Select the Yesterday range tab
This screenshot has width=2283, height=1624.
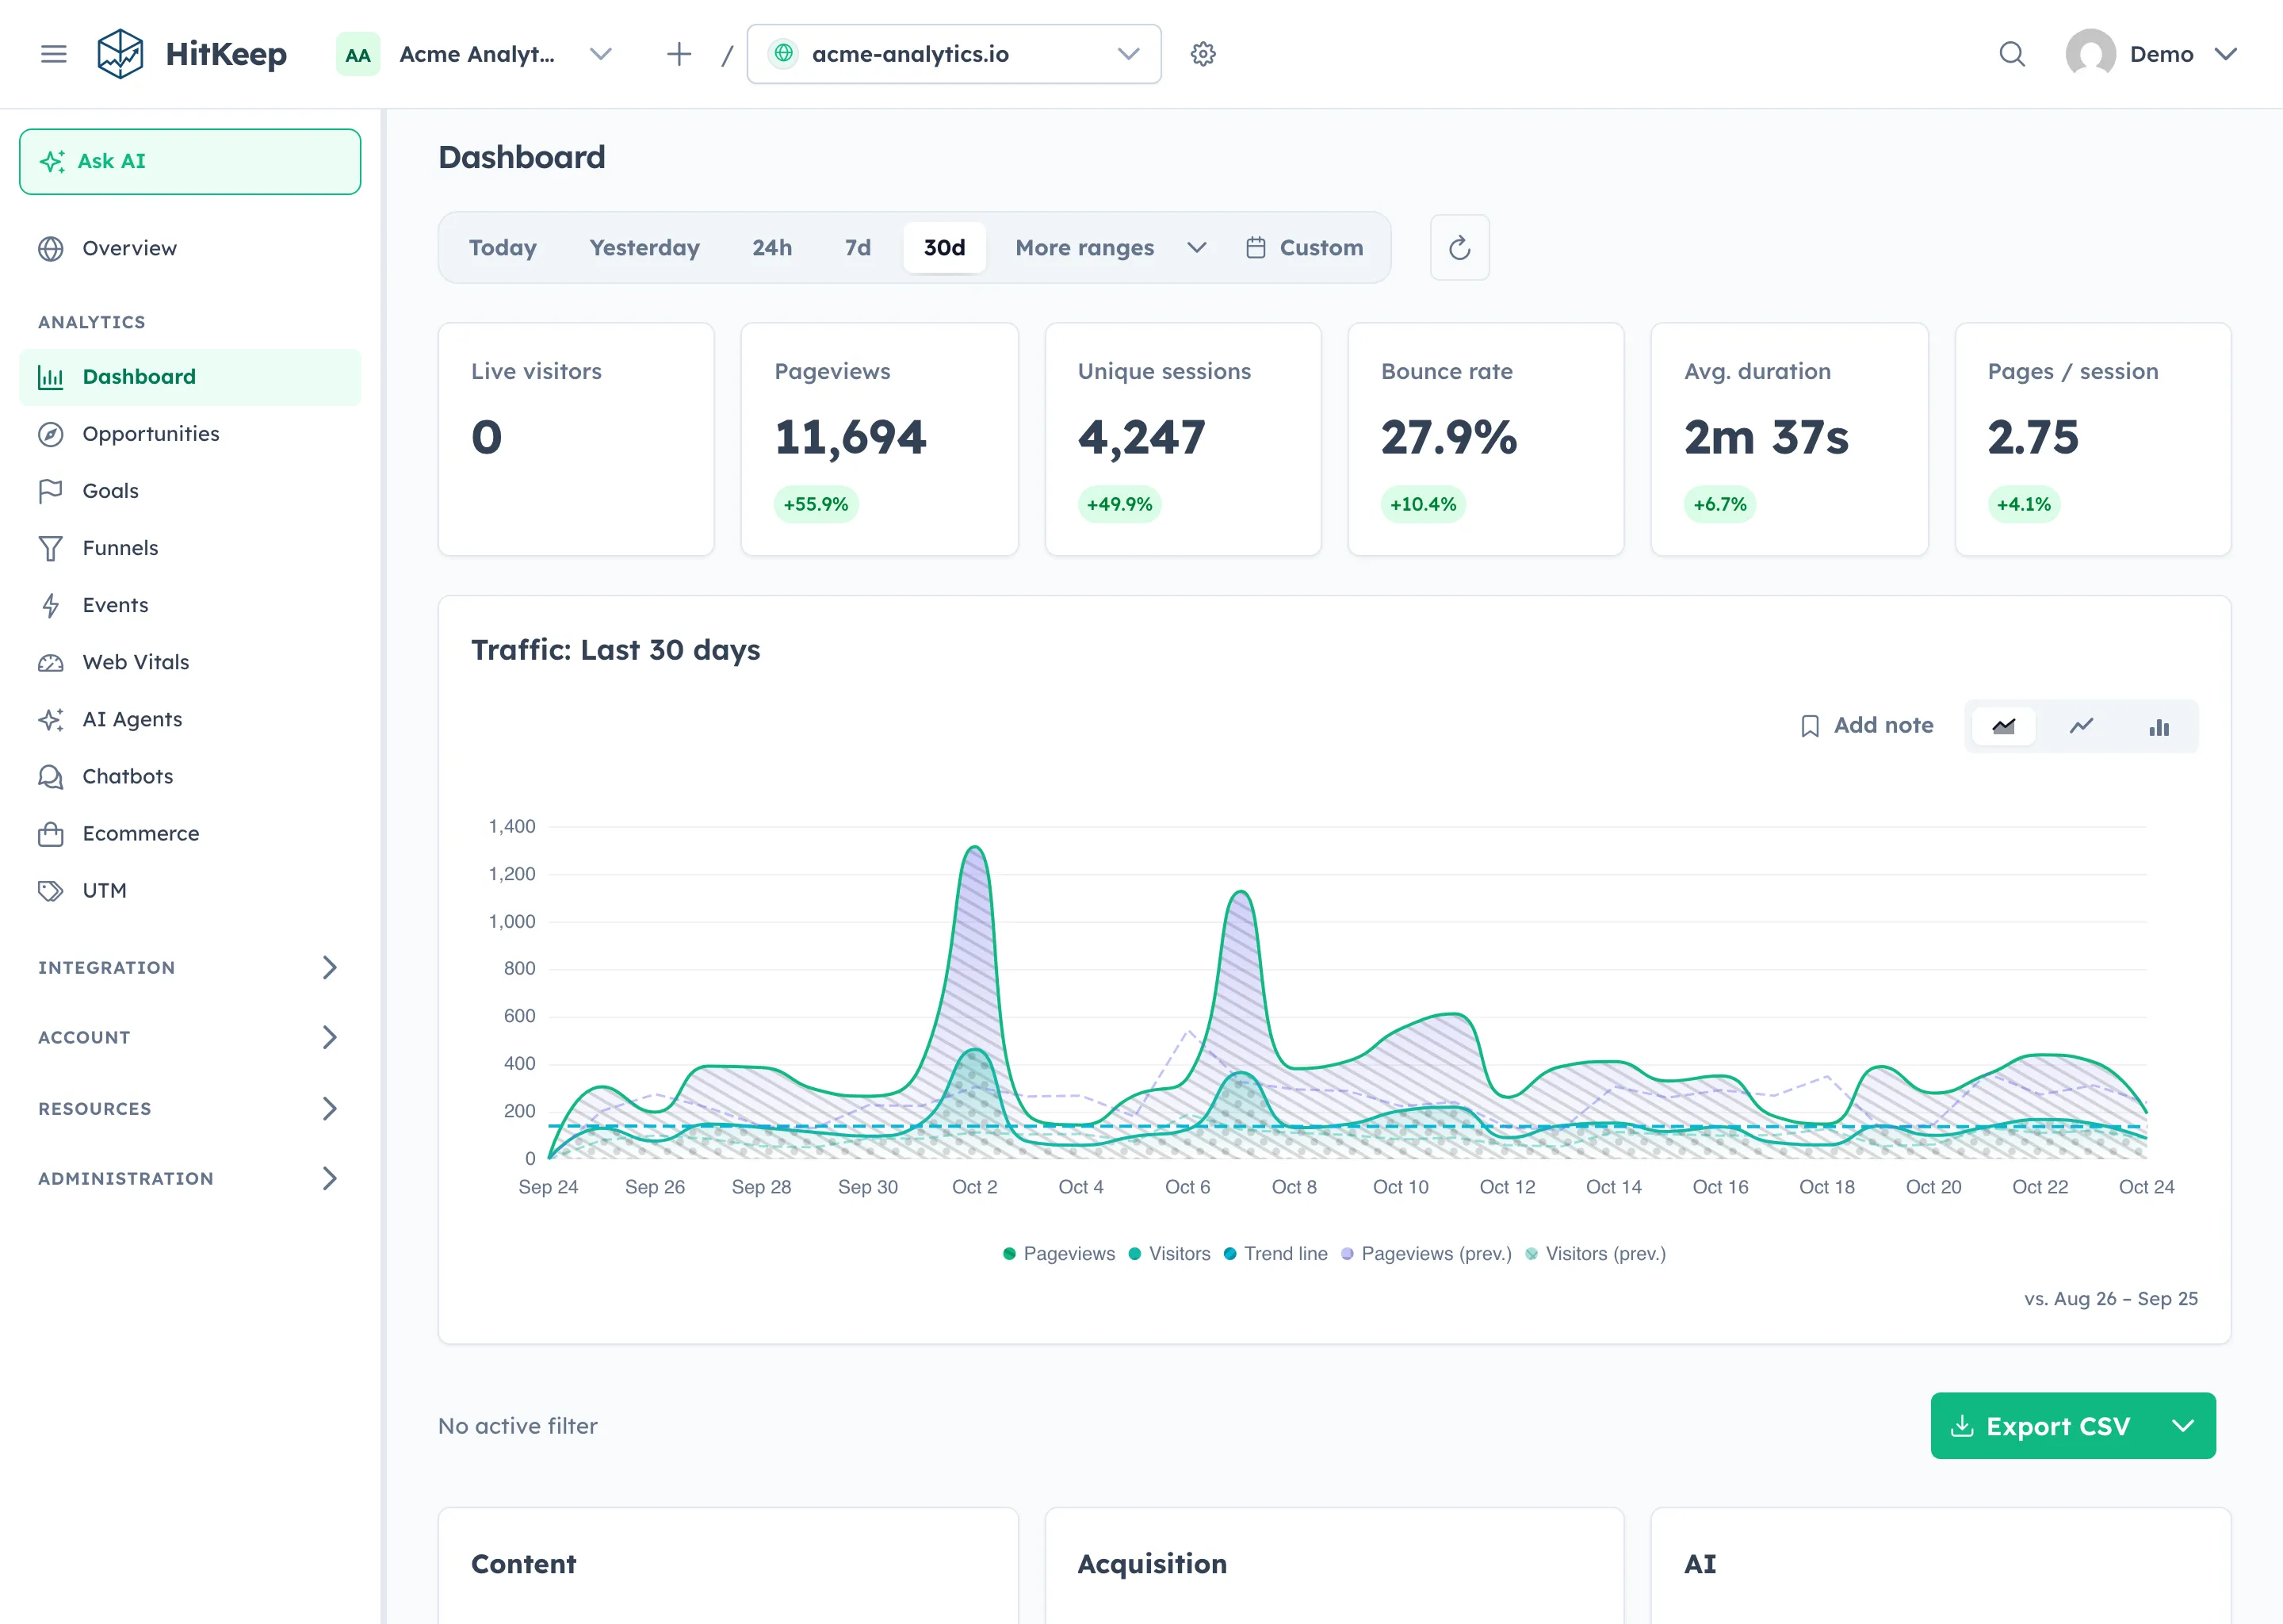click(644, 247)
